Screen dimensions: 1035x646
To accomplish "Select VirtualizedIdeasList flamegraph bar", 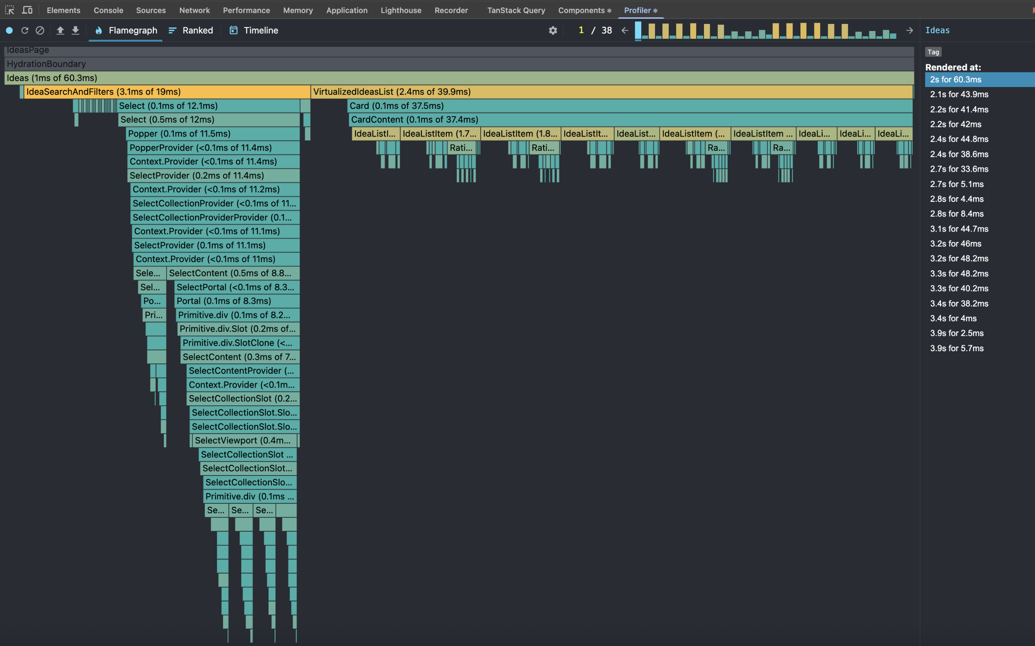I will [612, 92].
